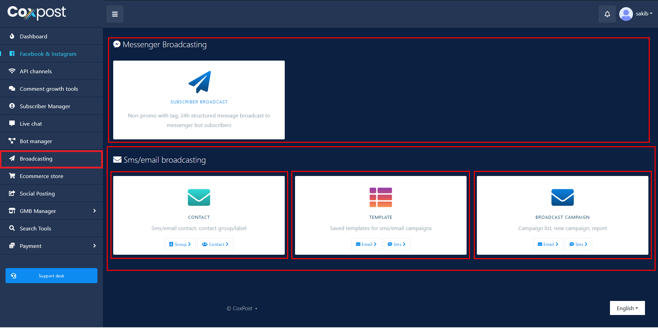Select Facebook & Instagram in sidebar
The width and height of the screenshot is (658, 328).
point(48,54)
